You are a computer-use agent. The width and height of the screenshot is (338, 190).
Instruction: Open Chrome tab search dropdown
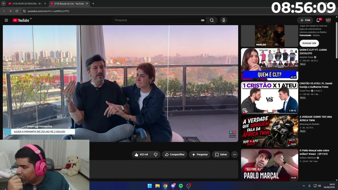pyautogui.click(x=3, y=4)
